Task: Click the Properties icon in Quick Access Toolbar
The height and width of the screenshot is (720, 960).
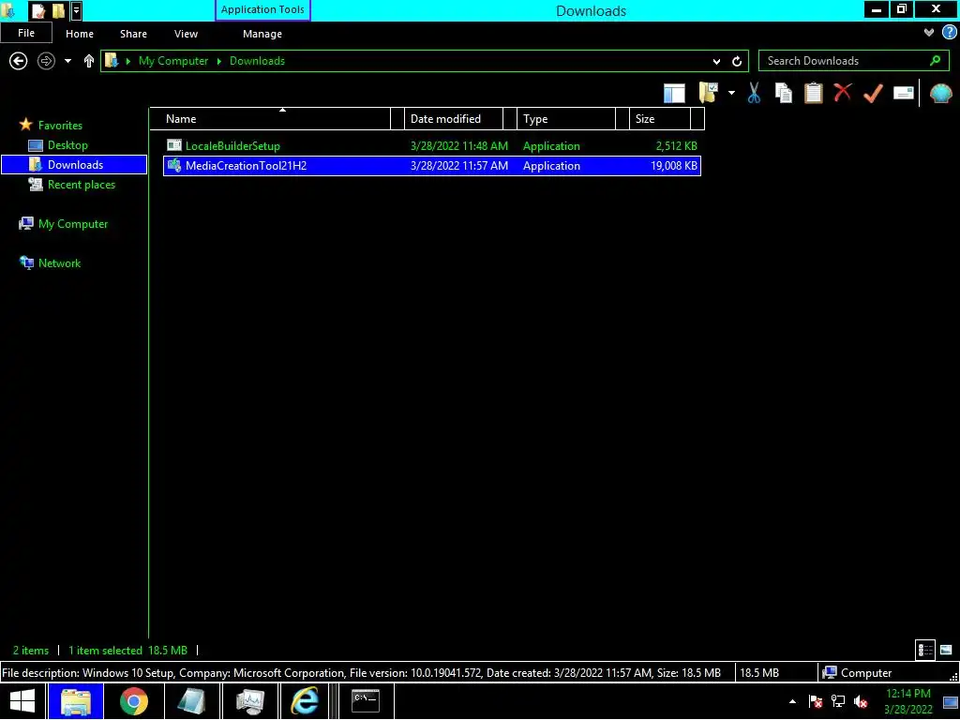Action: click(x=38, y=10)
